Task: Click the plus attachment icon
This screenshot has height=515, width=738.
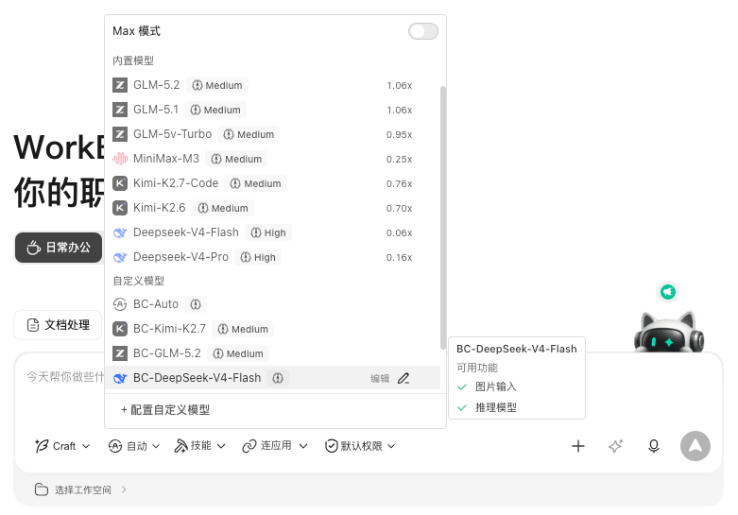Action: click(x=578, y=446)
